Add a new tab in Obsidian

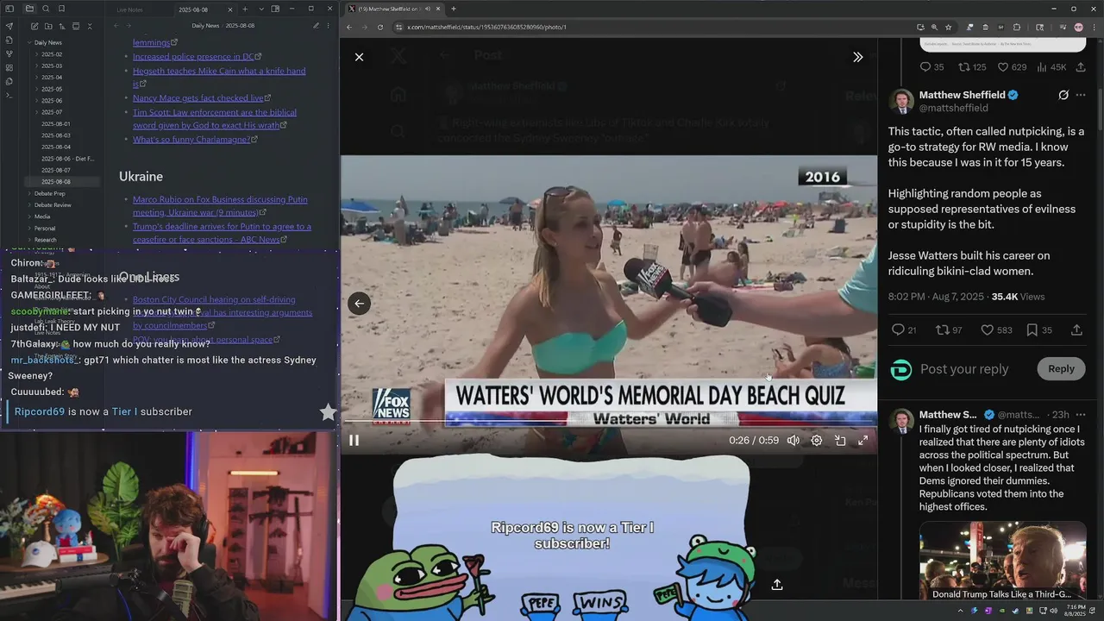click(x=245, y=9)
